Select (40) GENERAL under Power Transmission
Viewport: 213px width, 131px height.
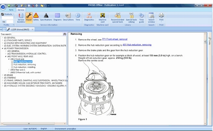coord(13,51)
